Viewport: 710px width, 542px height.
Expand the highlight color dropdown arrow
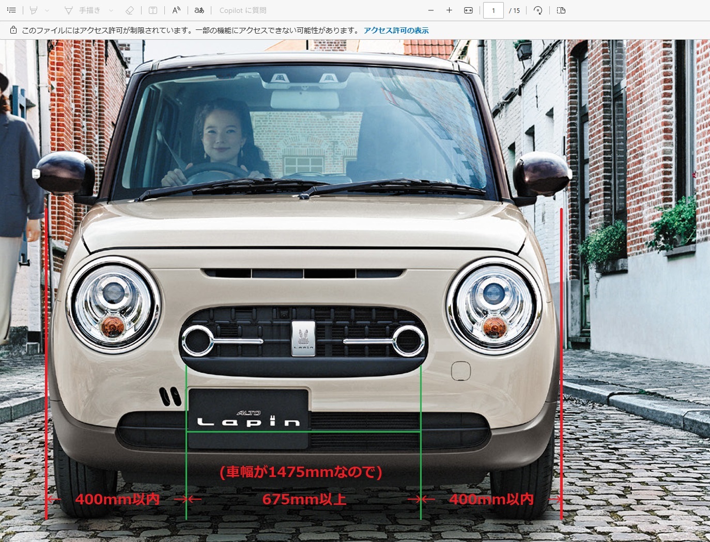pos(47,10)
